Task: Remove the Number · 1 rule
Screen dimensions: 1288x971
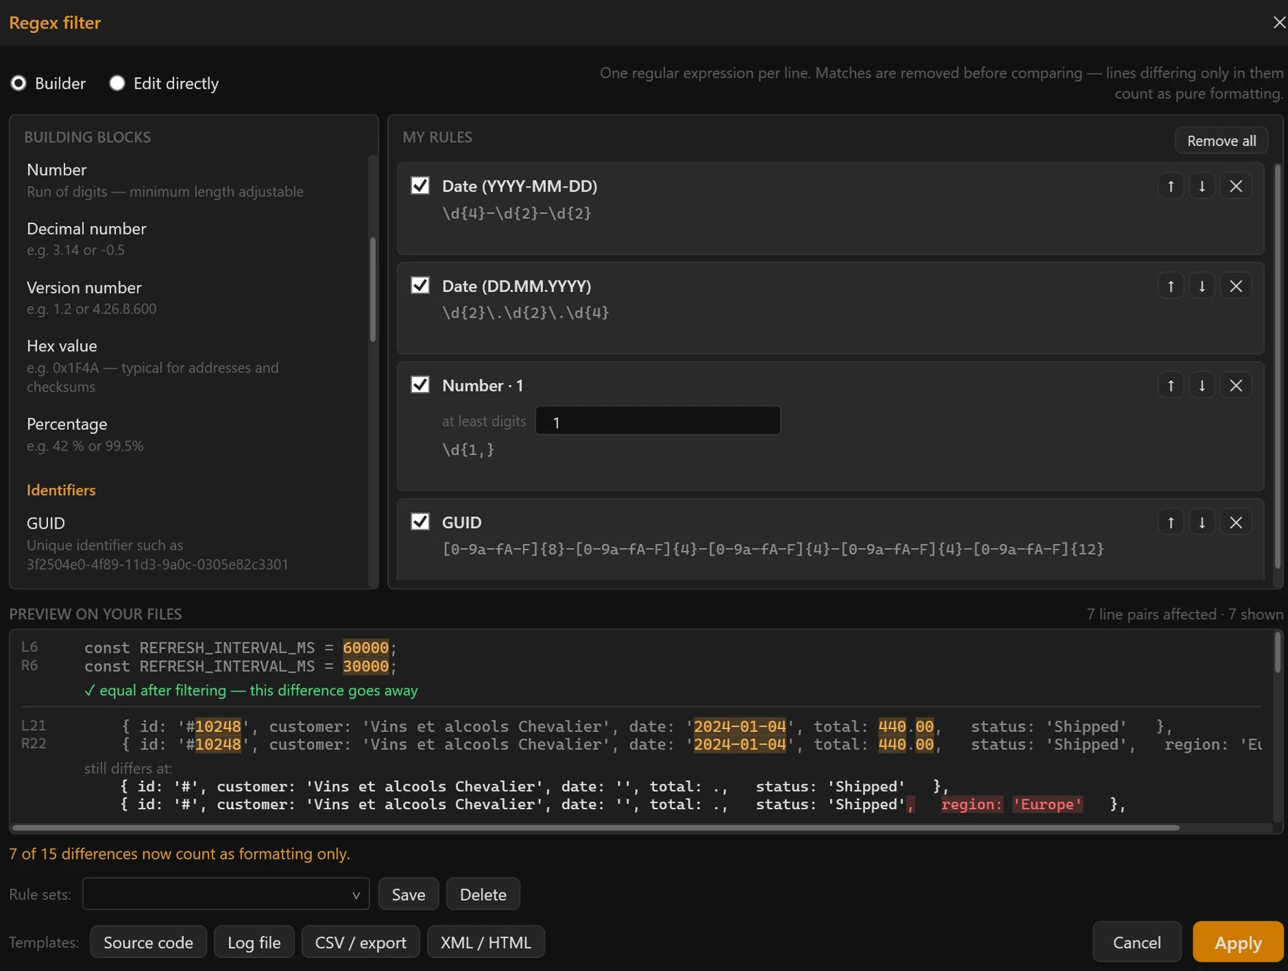Action: (x=1236, y=386)
